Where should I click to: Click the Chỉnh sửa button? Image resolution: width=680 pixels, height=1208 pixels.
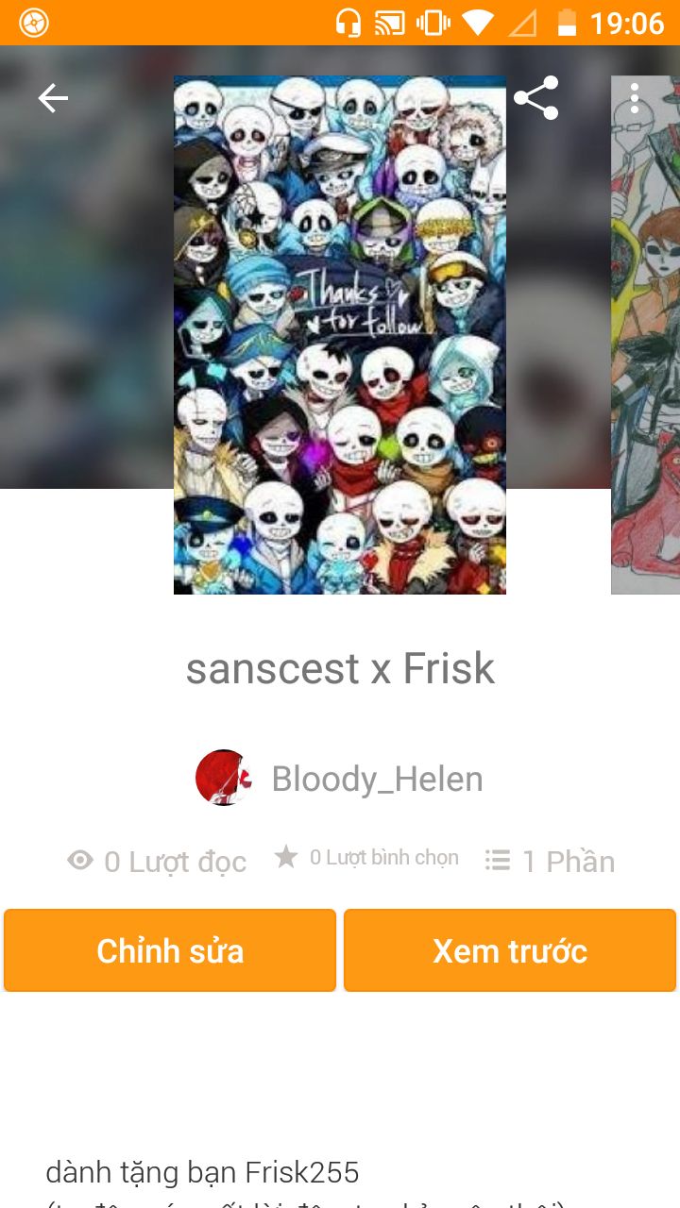pos(170,950)
